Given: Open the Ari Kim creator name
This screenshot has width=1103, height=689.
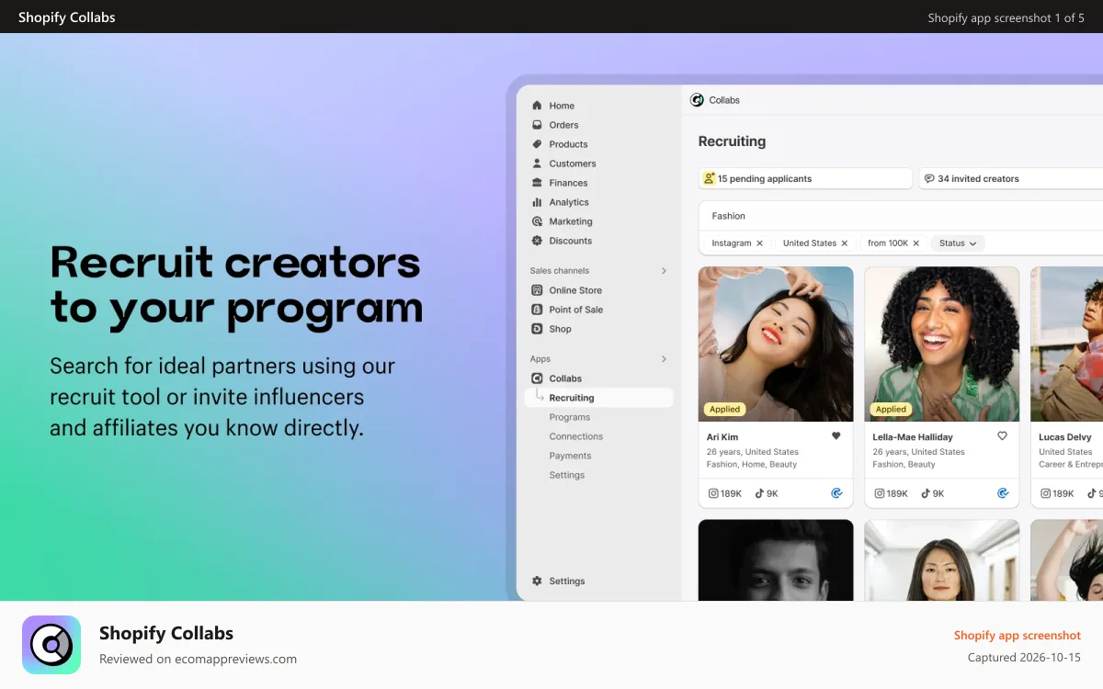Looking at the screenshot, I should 722,437.
